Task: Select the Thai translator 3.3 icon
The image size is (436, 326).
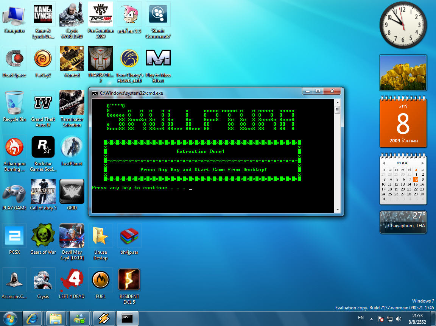Action: click(x=129, y=17)
